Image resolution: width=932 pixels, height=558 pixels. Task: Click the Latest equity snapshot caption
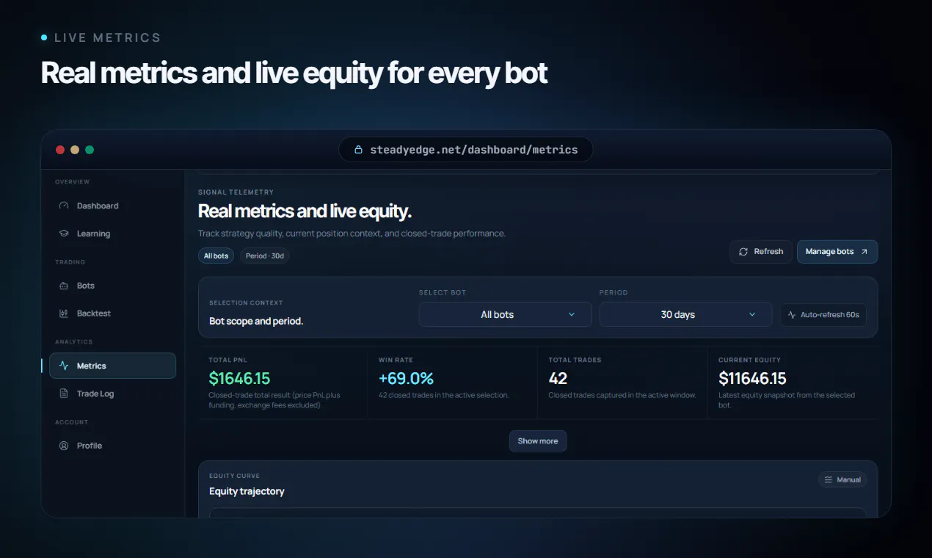click(787, 400)
